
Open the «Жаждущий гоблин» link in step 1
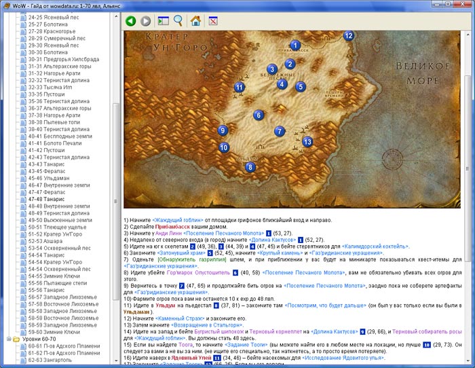178,220
